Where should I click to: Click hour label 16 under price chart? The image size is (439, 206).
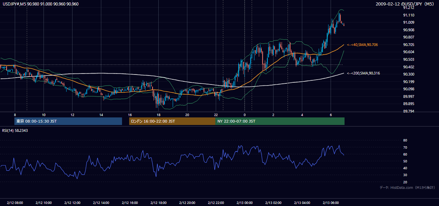(130, 115)
